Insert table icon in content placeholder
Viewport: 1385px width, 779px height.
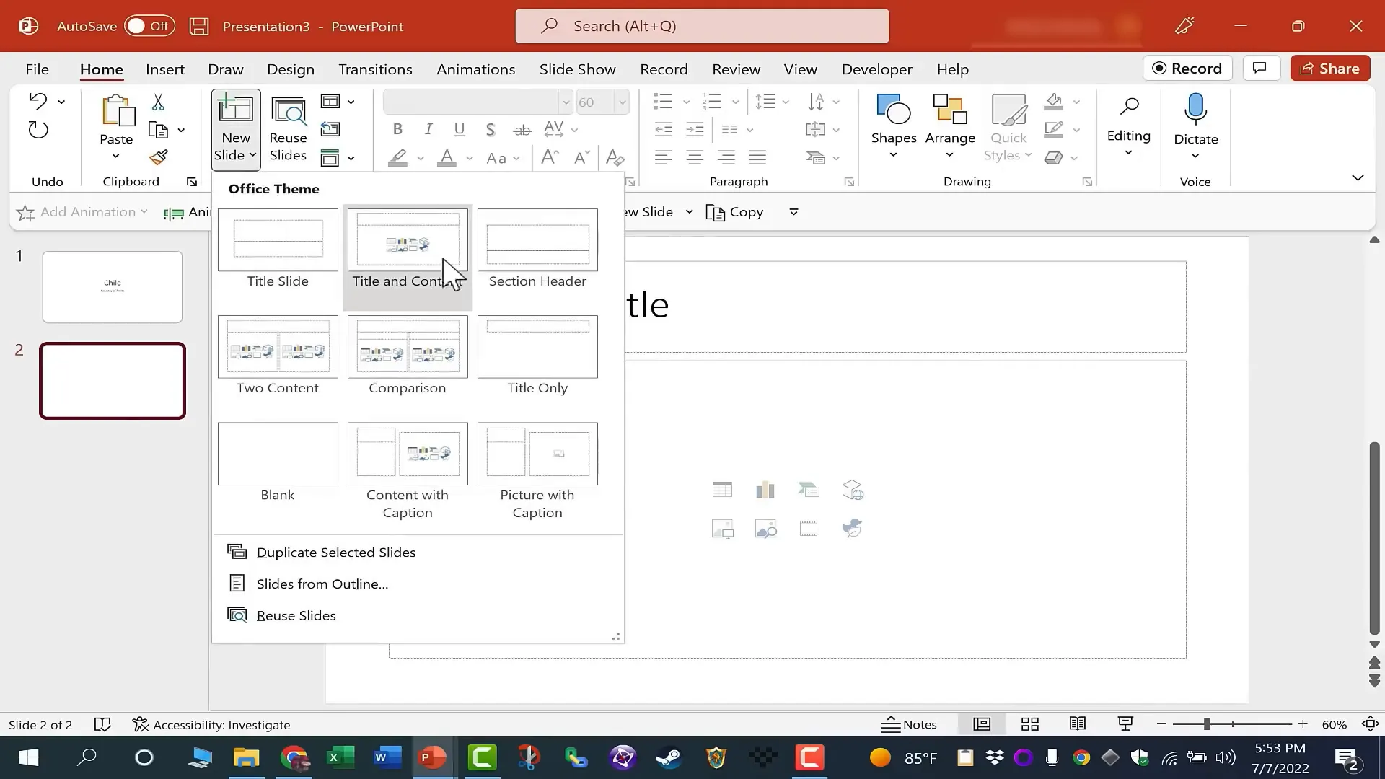[722, 490]
